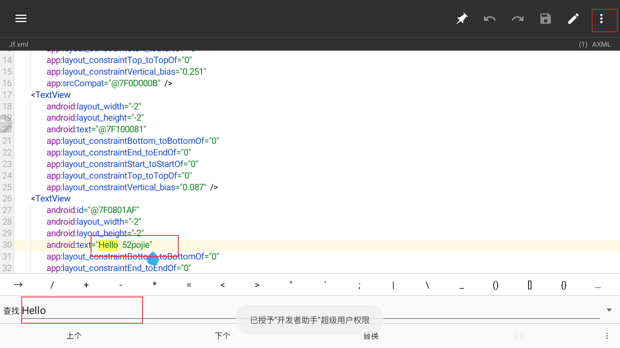Select the Jf.xml file tab label
The width and height of the screenshot is (620, 348).
19,44
